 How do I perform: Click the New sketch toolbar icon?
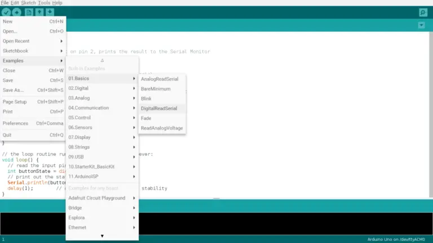(x=29, y=12)
